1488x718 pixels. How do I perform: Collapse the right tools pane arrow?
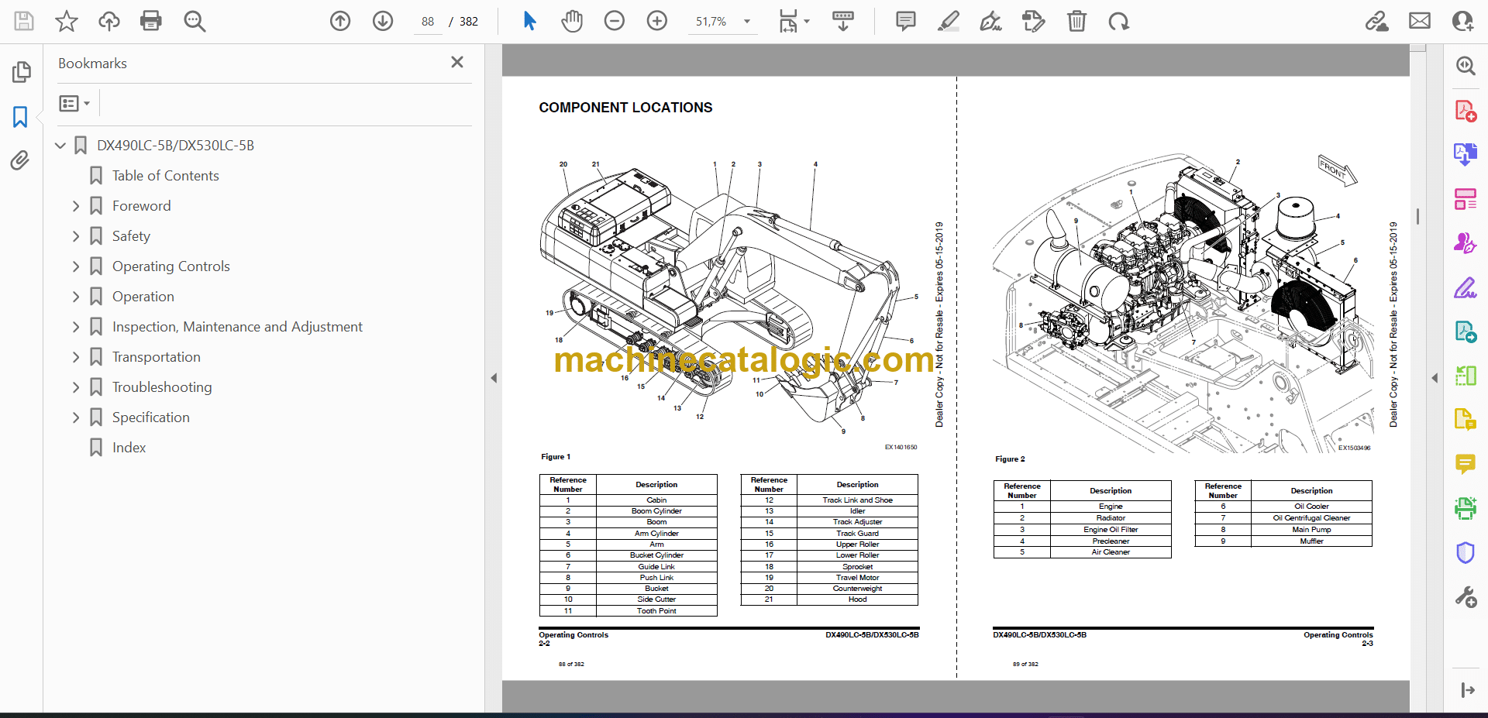coord(1435,378)
